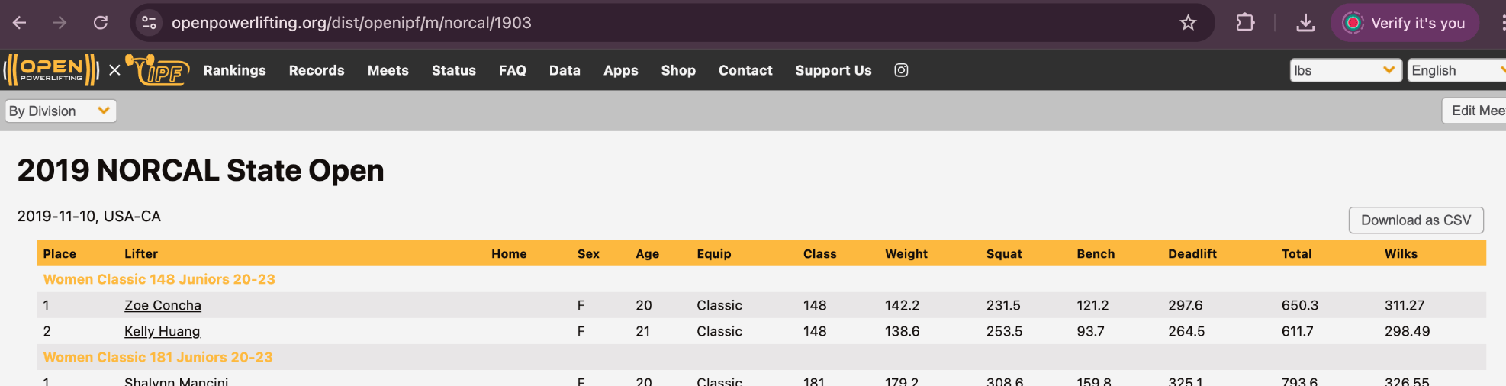1506x386 pixels.
Task: Expand the By Division dropdown
Action: (x=61, y=111)
